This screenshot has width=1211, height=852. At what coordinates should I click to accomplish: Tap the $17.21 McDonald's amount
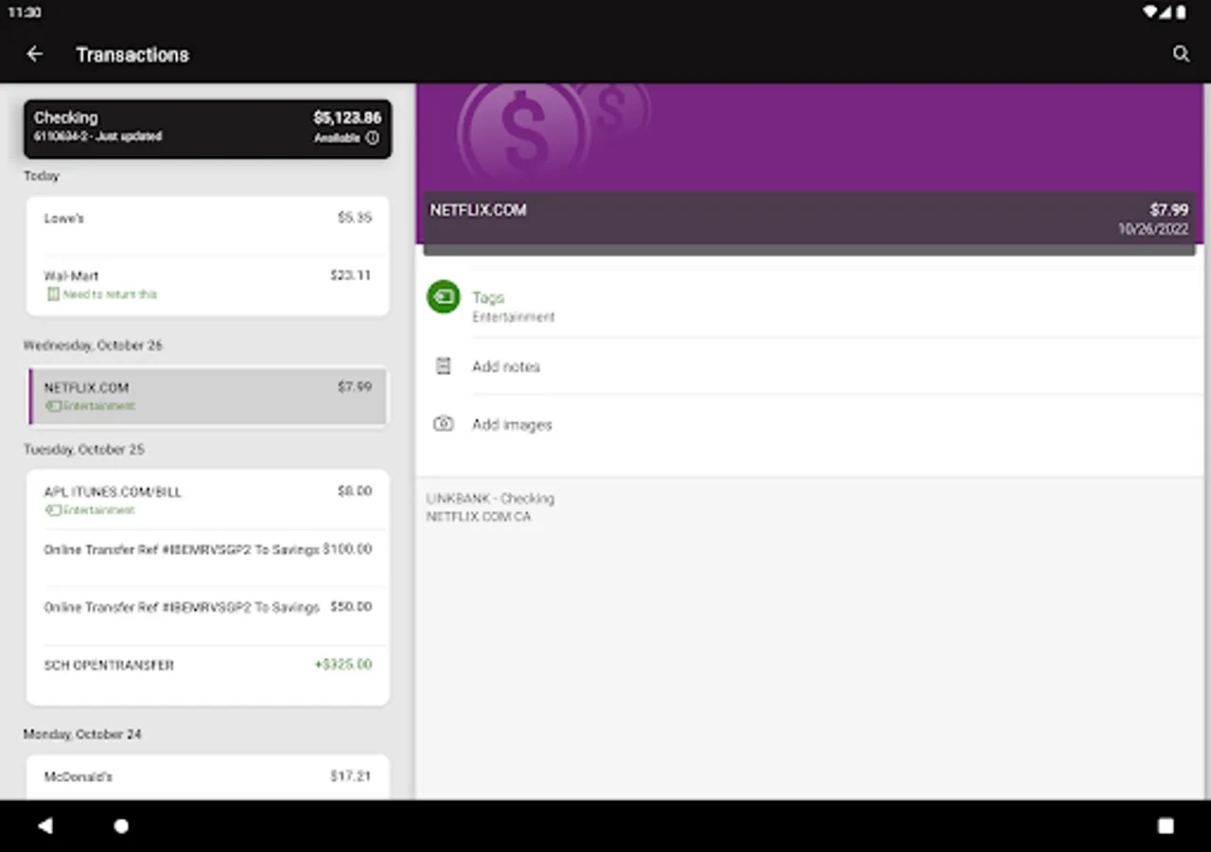click(351, 776)
